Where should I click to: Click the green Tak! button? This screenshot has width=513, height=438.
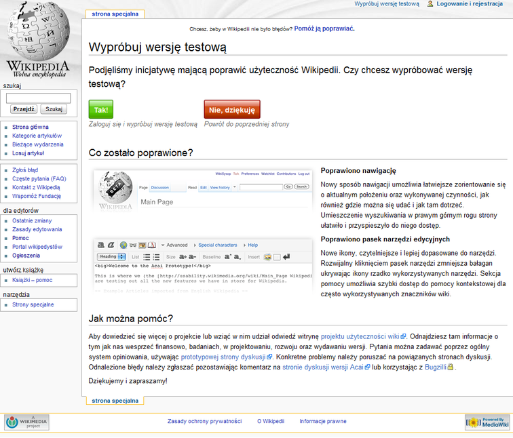pos(100,110)
